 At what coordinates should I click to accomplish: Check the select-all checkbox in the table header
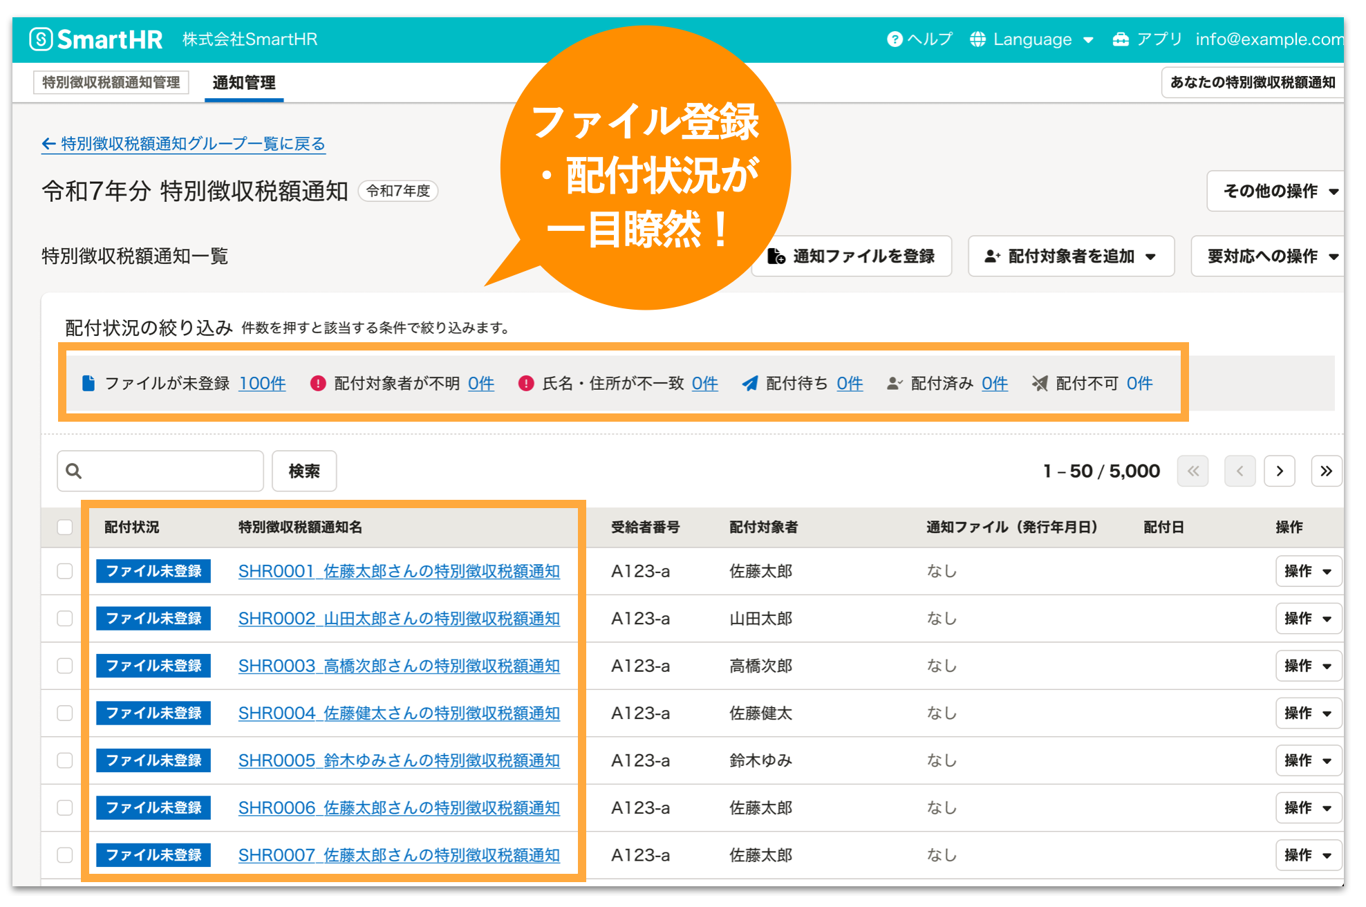(x=65, y=527)
